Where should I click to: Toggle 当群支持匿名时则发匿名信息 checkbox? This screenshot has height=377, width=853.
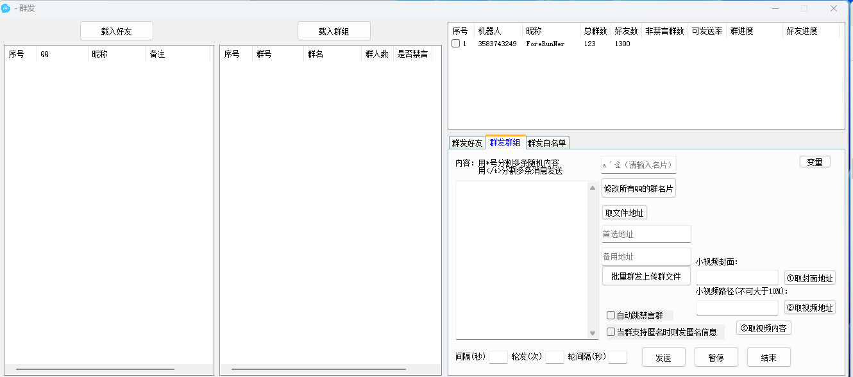611,331
